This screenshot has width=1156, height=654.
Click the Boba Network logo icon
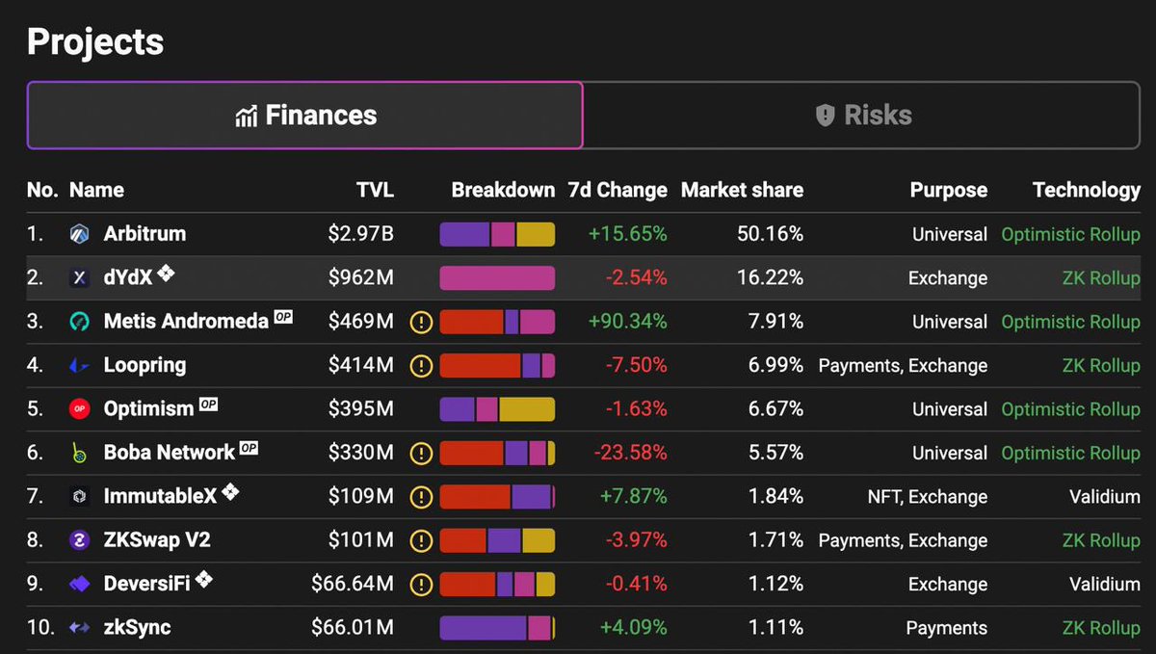click(x=80, y=453)
